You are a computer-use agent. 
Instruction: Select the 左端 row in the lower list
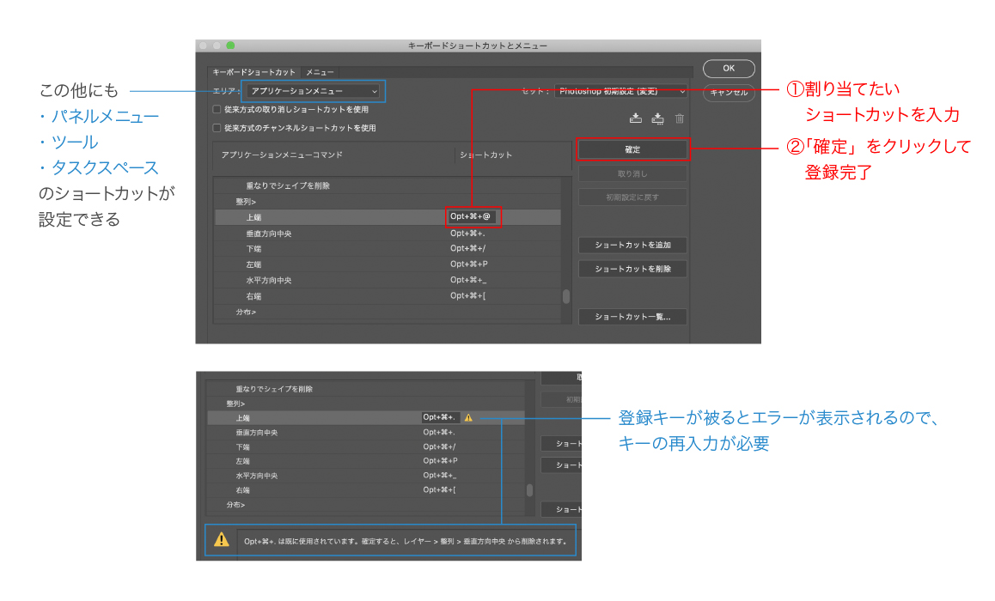(x=366, y=461)
